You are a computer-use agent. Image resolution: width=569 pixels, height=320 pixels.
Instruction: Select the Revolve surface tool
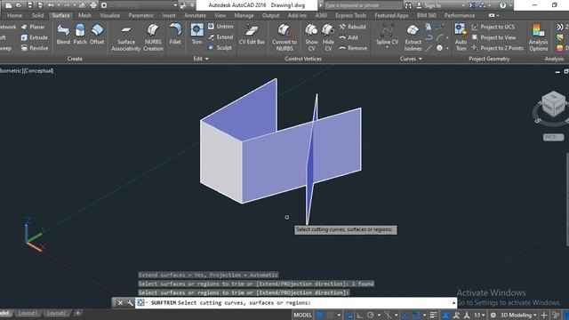(x=35, y=48)
